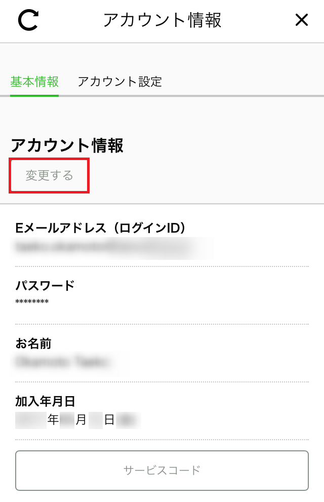Click the blurred year value before 年

point(31,420)
